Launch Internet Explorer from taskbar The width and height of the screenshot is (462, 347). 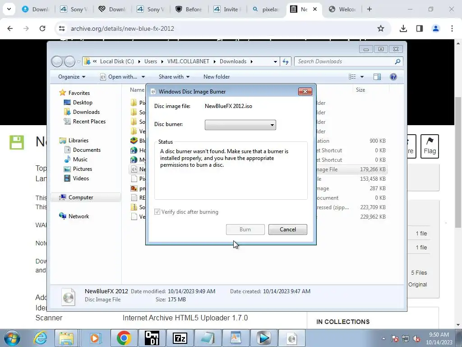coord(41,338)
